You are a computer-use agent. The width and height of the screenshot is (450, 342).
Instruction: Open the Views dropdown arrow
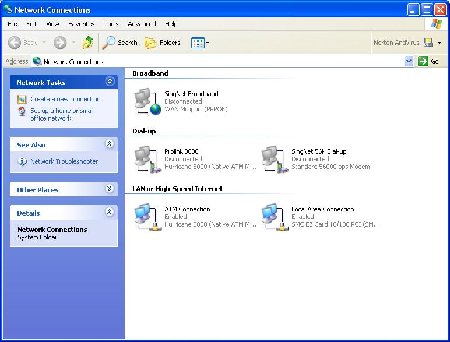[x=208, y=43]
